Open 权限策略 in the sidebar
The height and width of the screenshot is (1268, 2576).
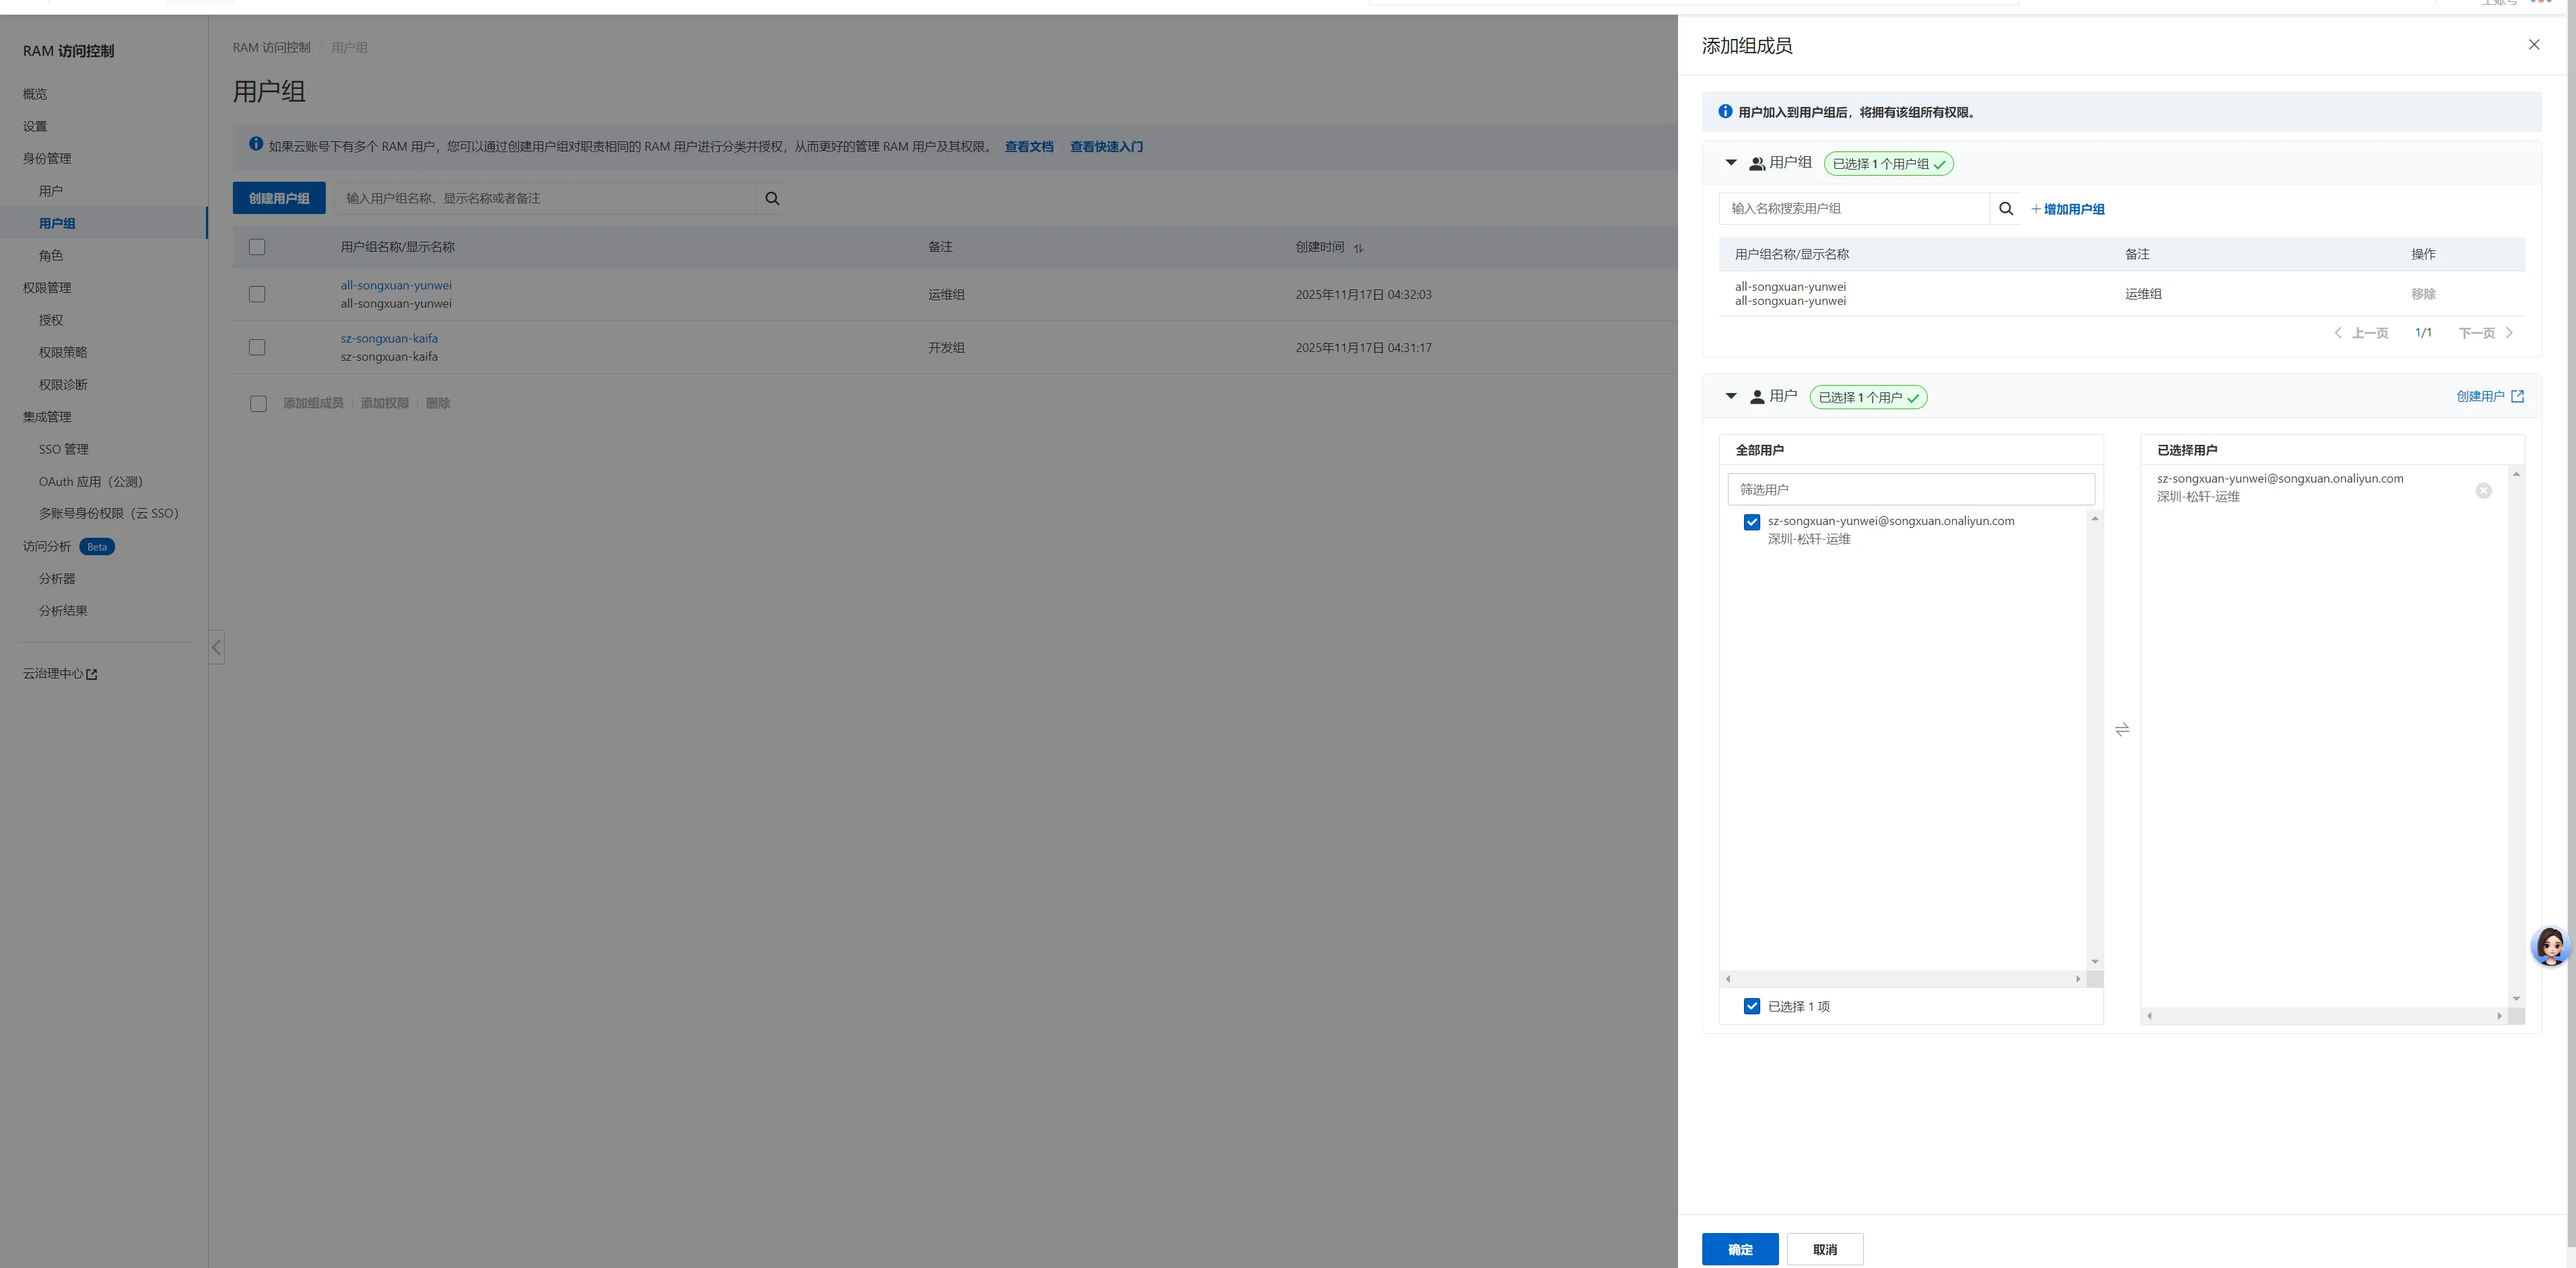63,352
